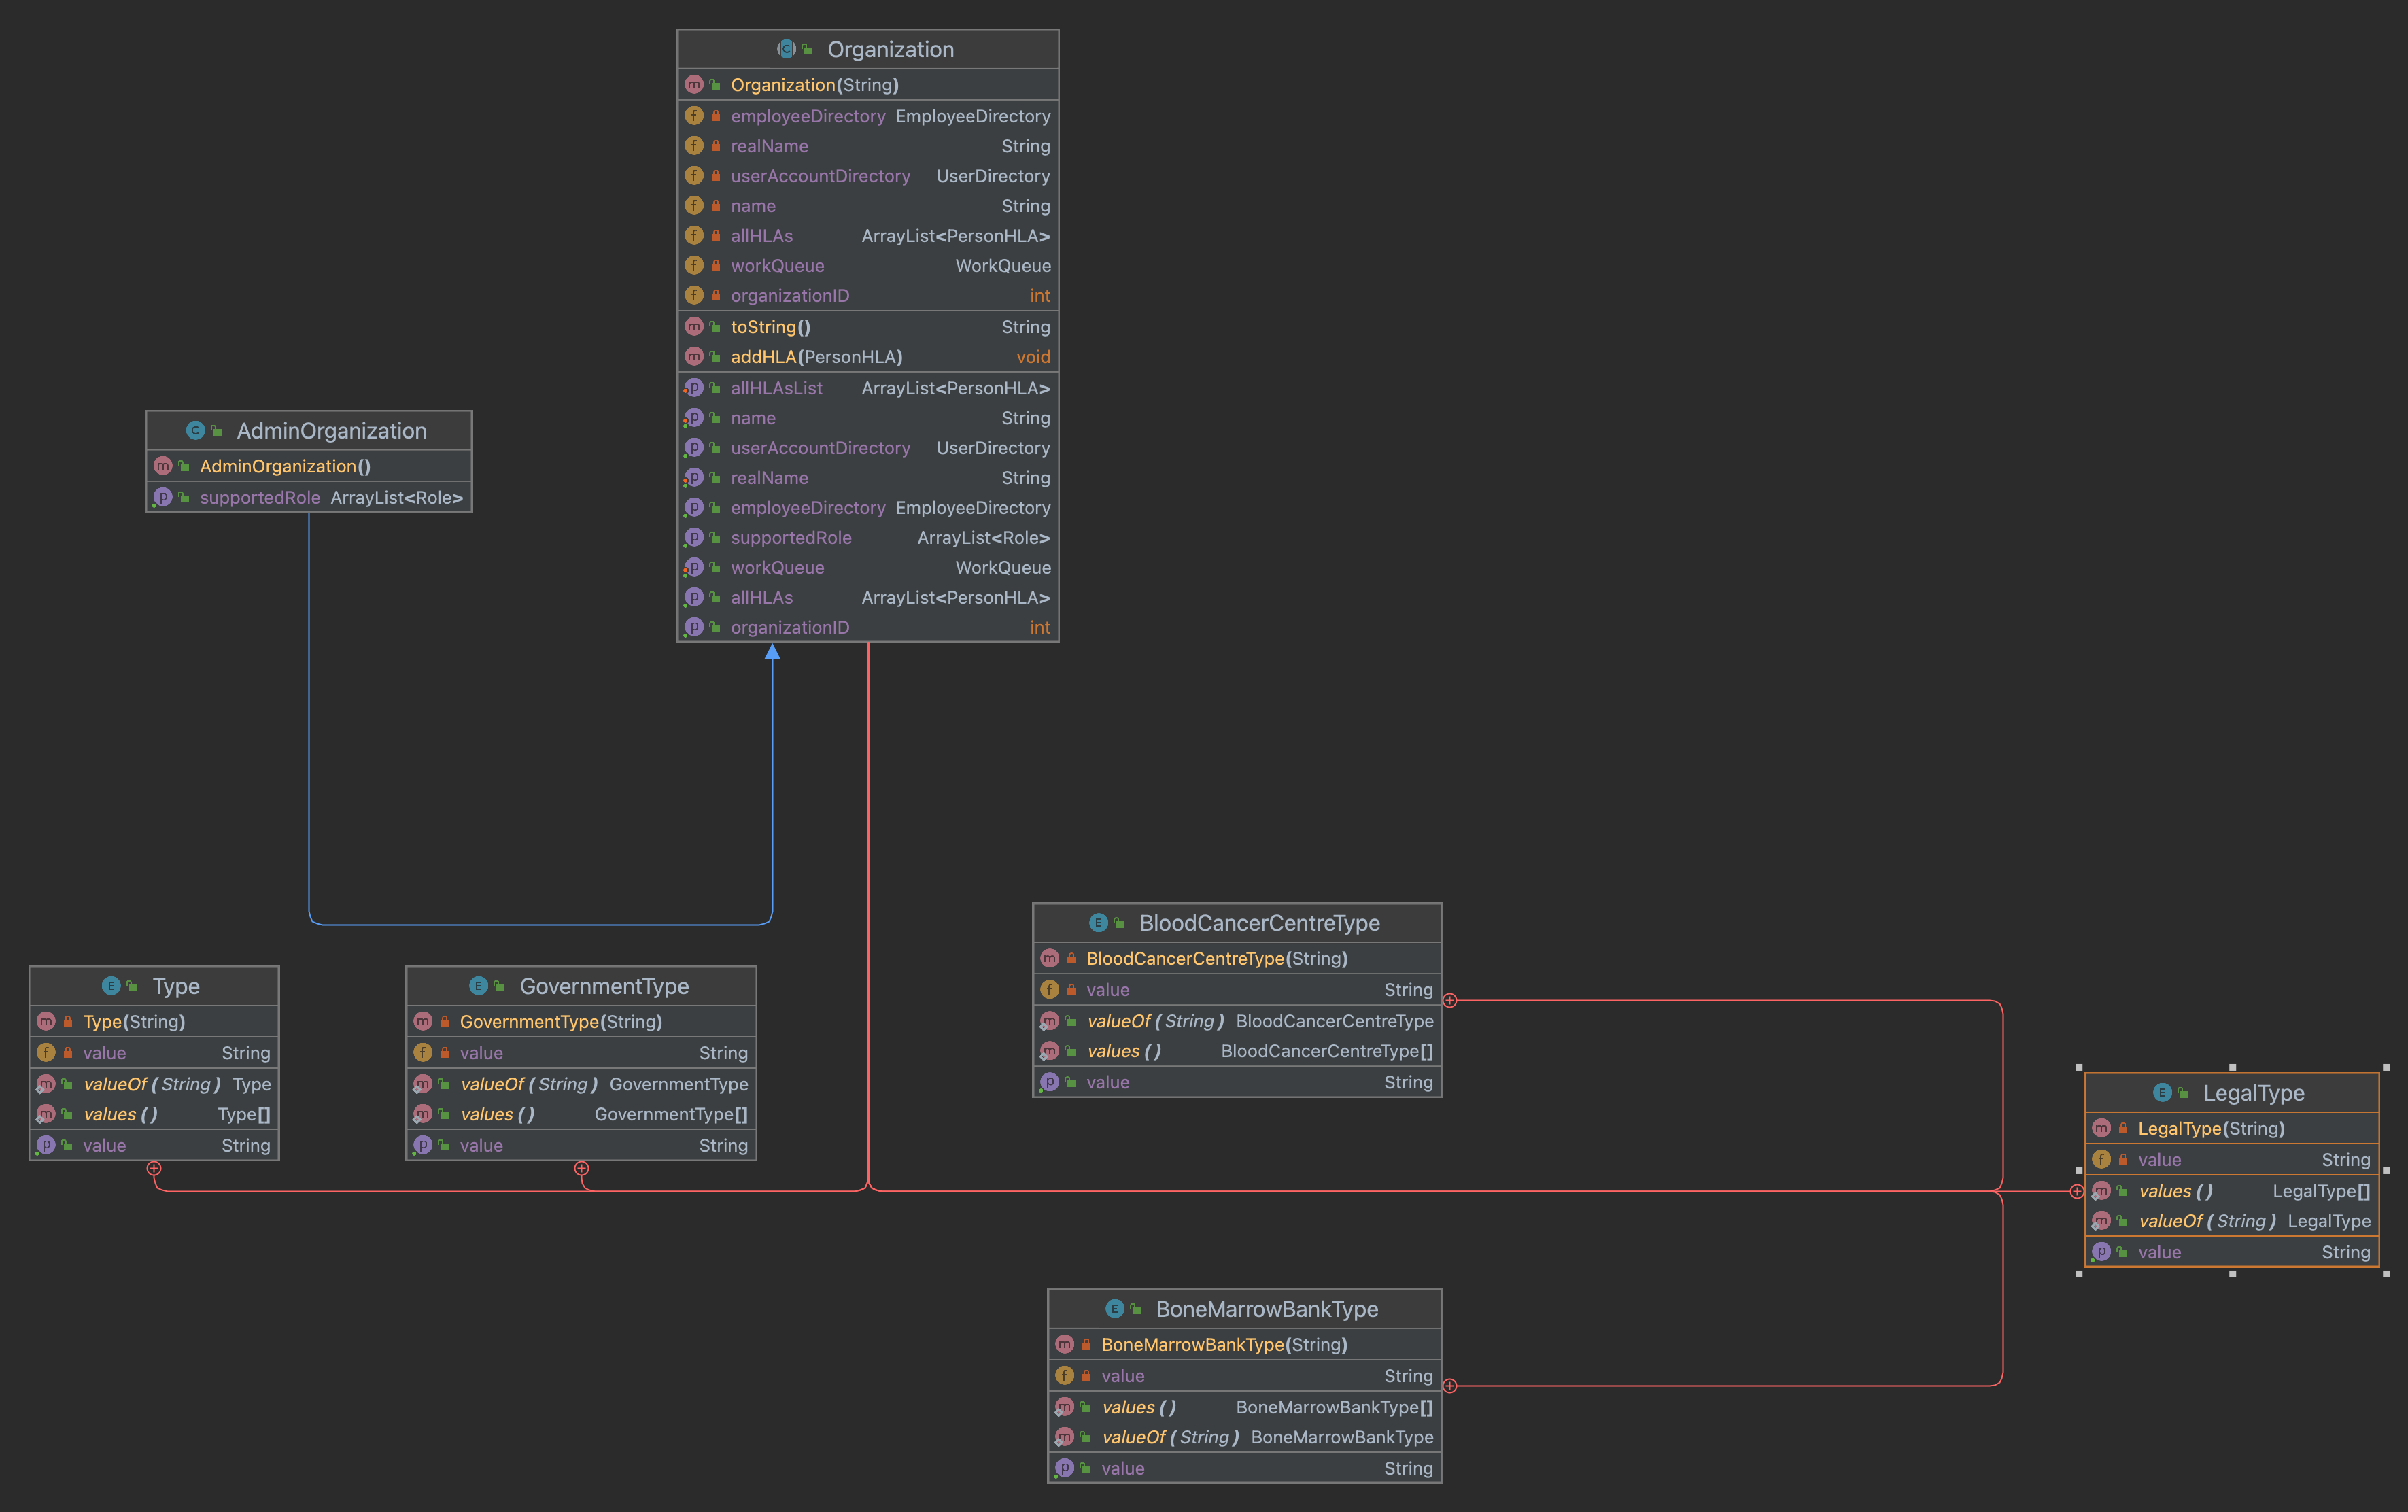This screenshot has width=2408, height=1512.
Task: Click enum icon next to BloodCancerCentreType title
Action: 1098,923
